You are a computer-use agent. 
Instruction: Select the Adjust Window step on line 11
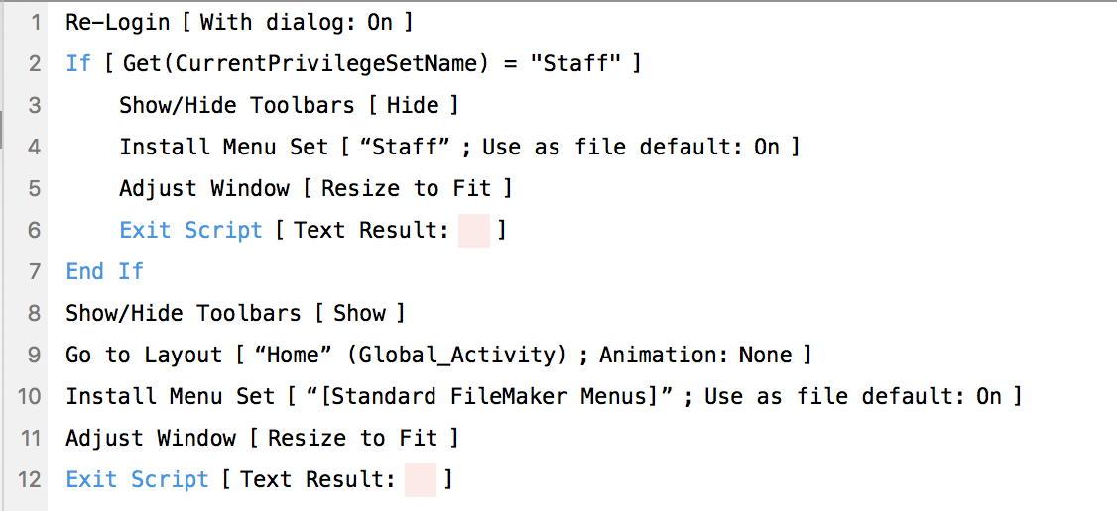click(151, 438)
